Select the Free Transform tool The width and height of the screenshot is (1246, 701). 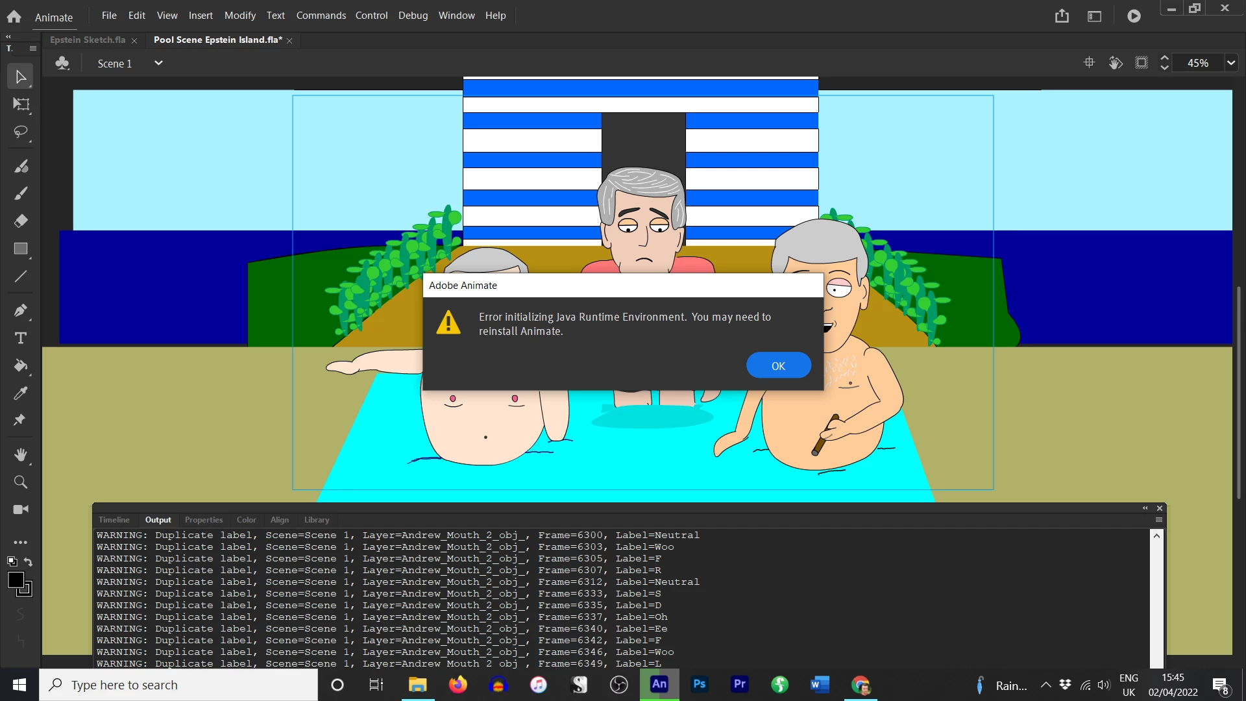click(21, 105)
